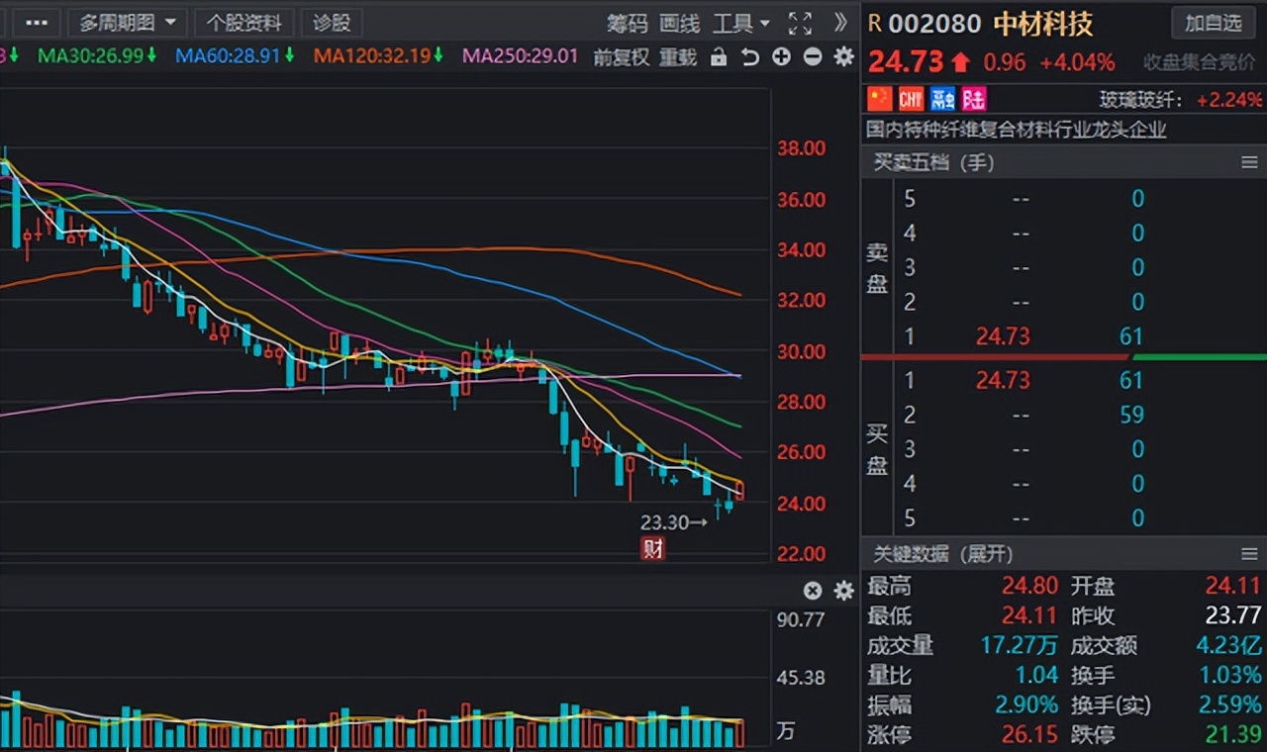Open the 关键数据 panel menu icon
The width and height of the screenshot is (1267, 752).
[x=1249, y=554]
